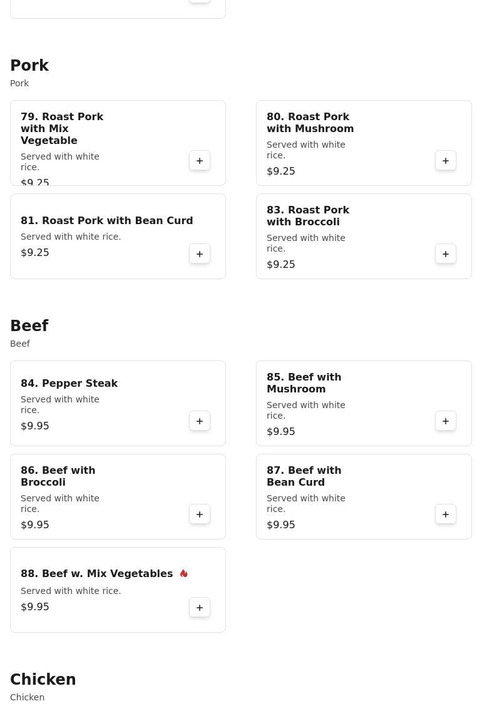Click 87. Beef with Bean Curd title
The width and height of the screenshot is (482, 711).
click(304, 476)
